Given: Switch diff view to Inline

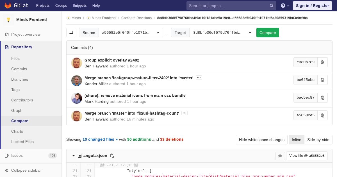Looking at the screenshot, I should 296,140.
